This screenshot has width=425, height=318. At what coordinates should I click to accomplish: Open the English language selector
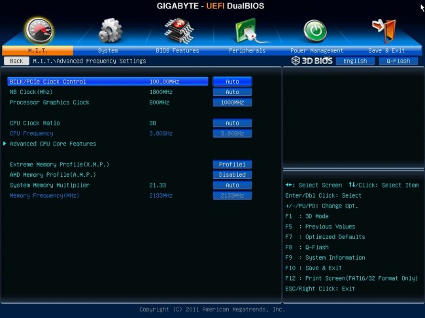pyautogui.click(x=355, y=61)
